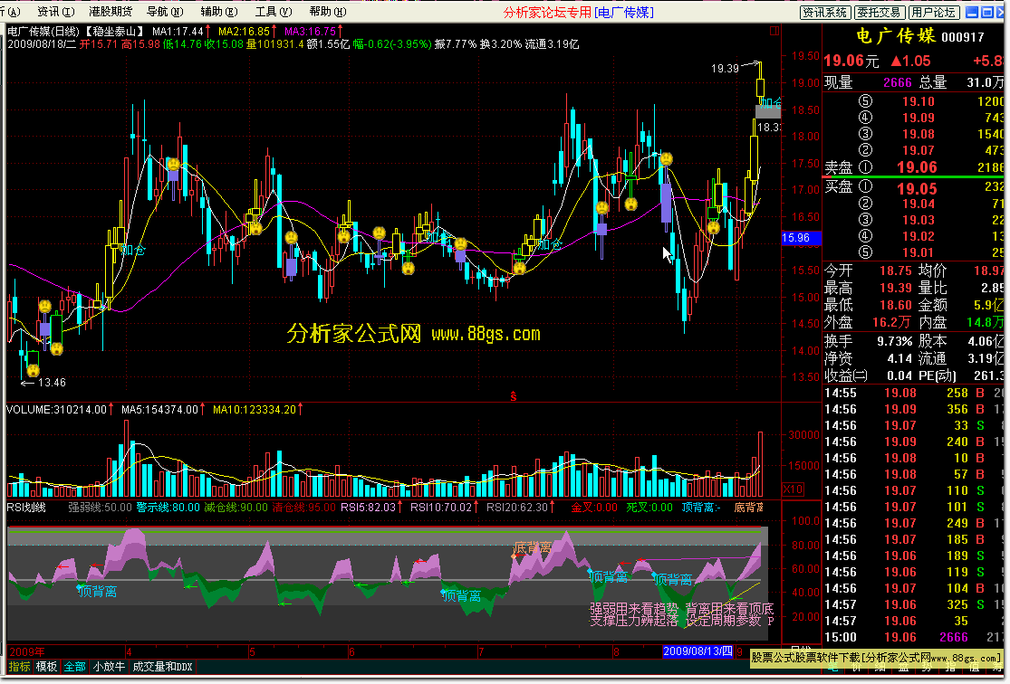The height and width of the screenshot is (684, 1010).
Task: Click the VOLUME:310214.00 label
Action: coord(56,410)
